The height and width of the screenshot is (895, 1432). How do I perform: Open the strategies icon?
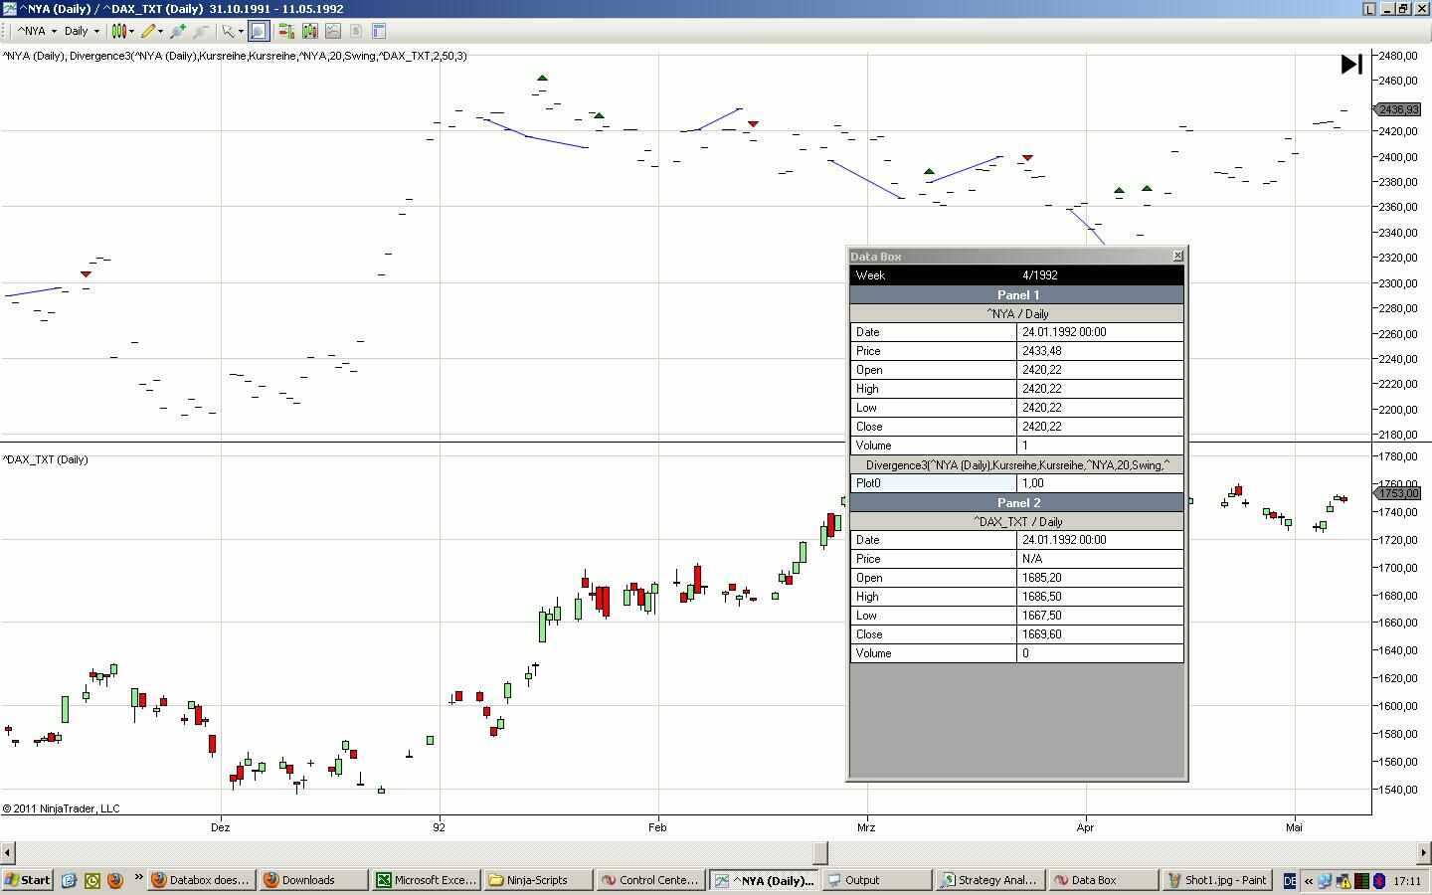356,31
